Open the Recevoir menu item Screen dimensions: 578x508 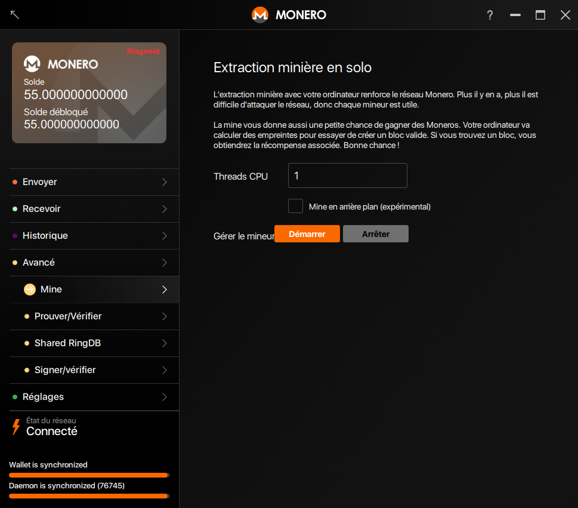point(94,209)
